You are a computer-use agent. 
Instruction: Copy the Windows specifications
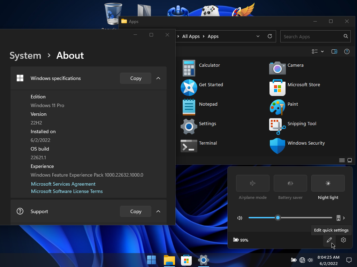[x=136, y=78]
